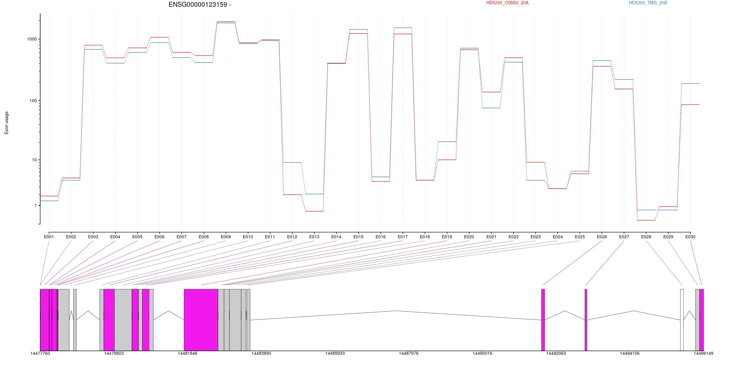
Task: Click the blue E030 usage line segment
Action: click(690, 83)
